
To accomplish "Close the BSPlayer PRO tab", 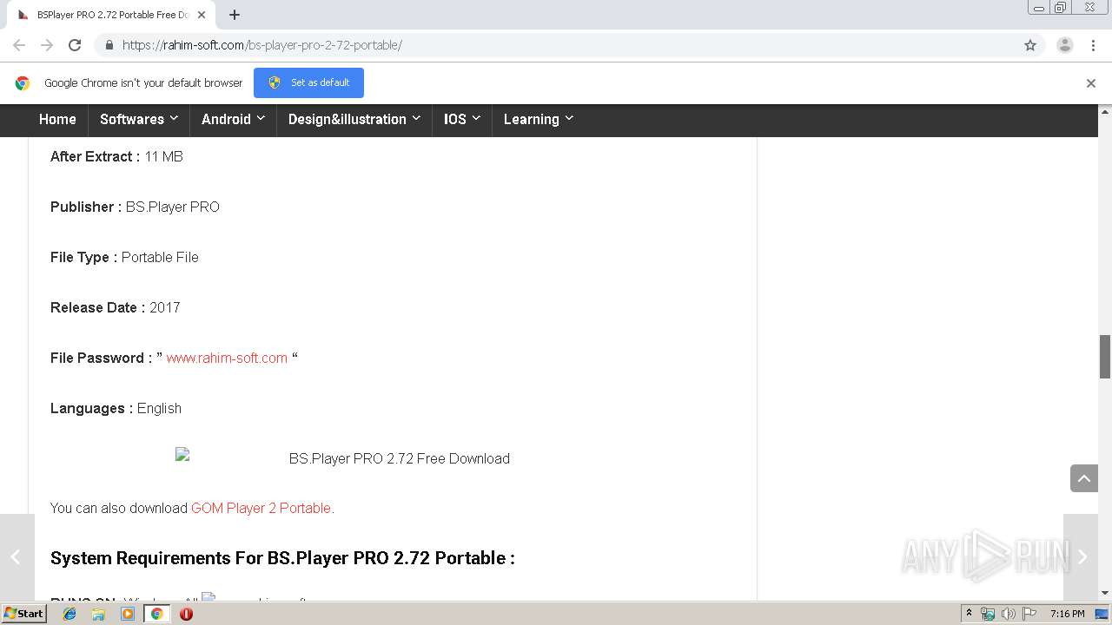I will pyautogui.click(x=202, y=15).
